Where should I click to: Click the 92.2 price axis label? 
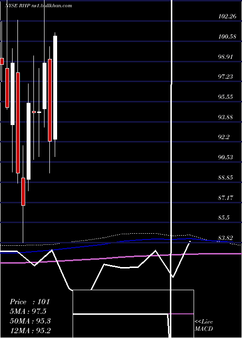(x=224, y=137)
